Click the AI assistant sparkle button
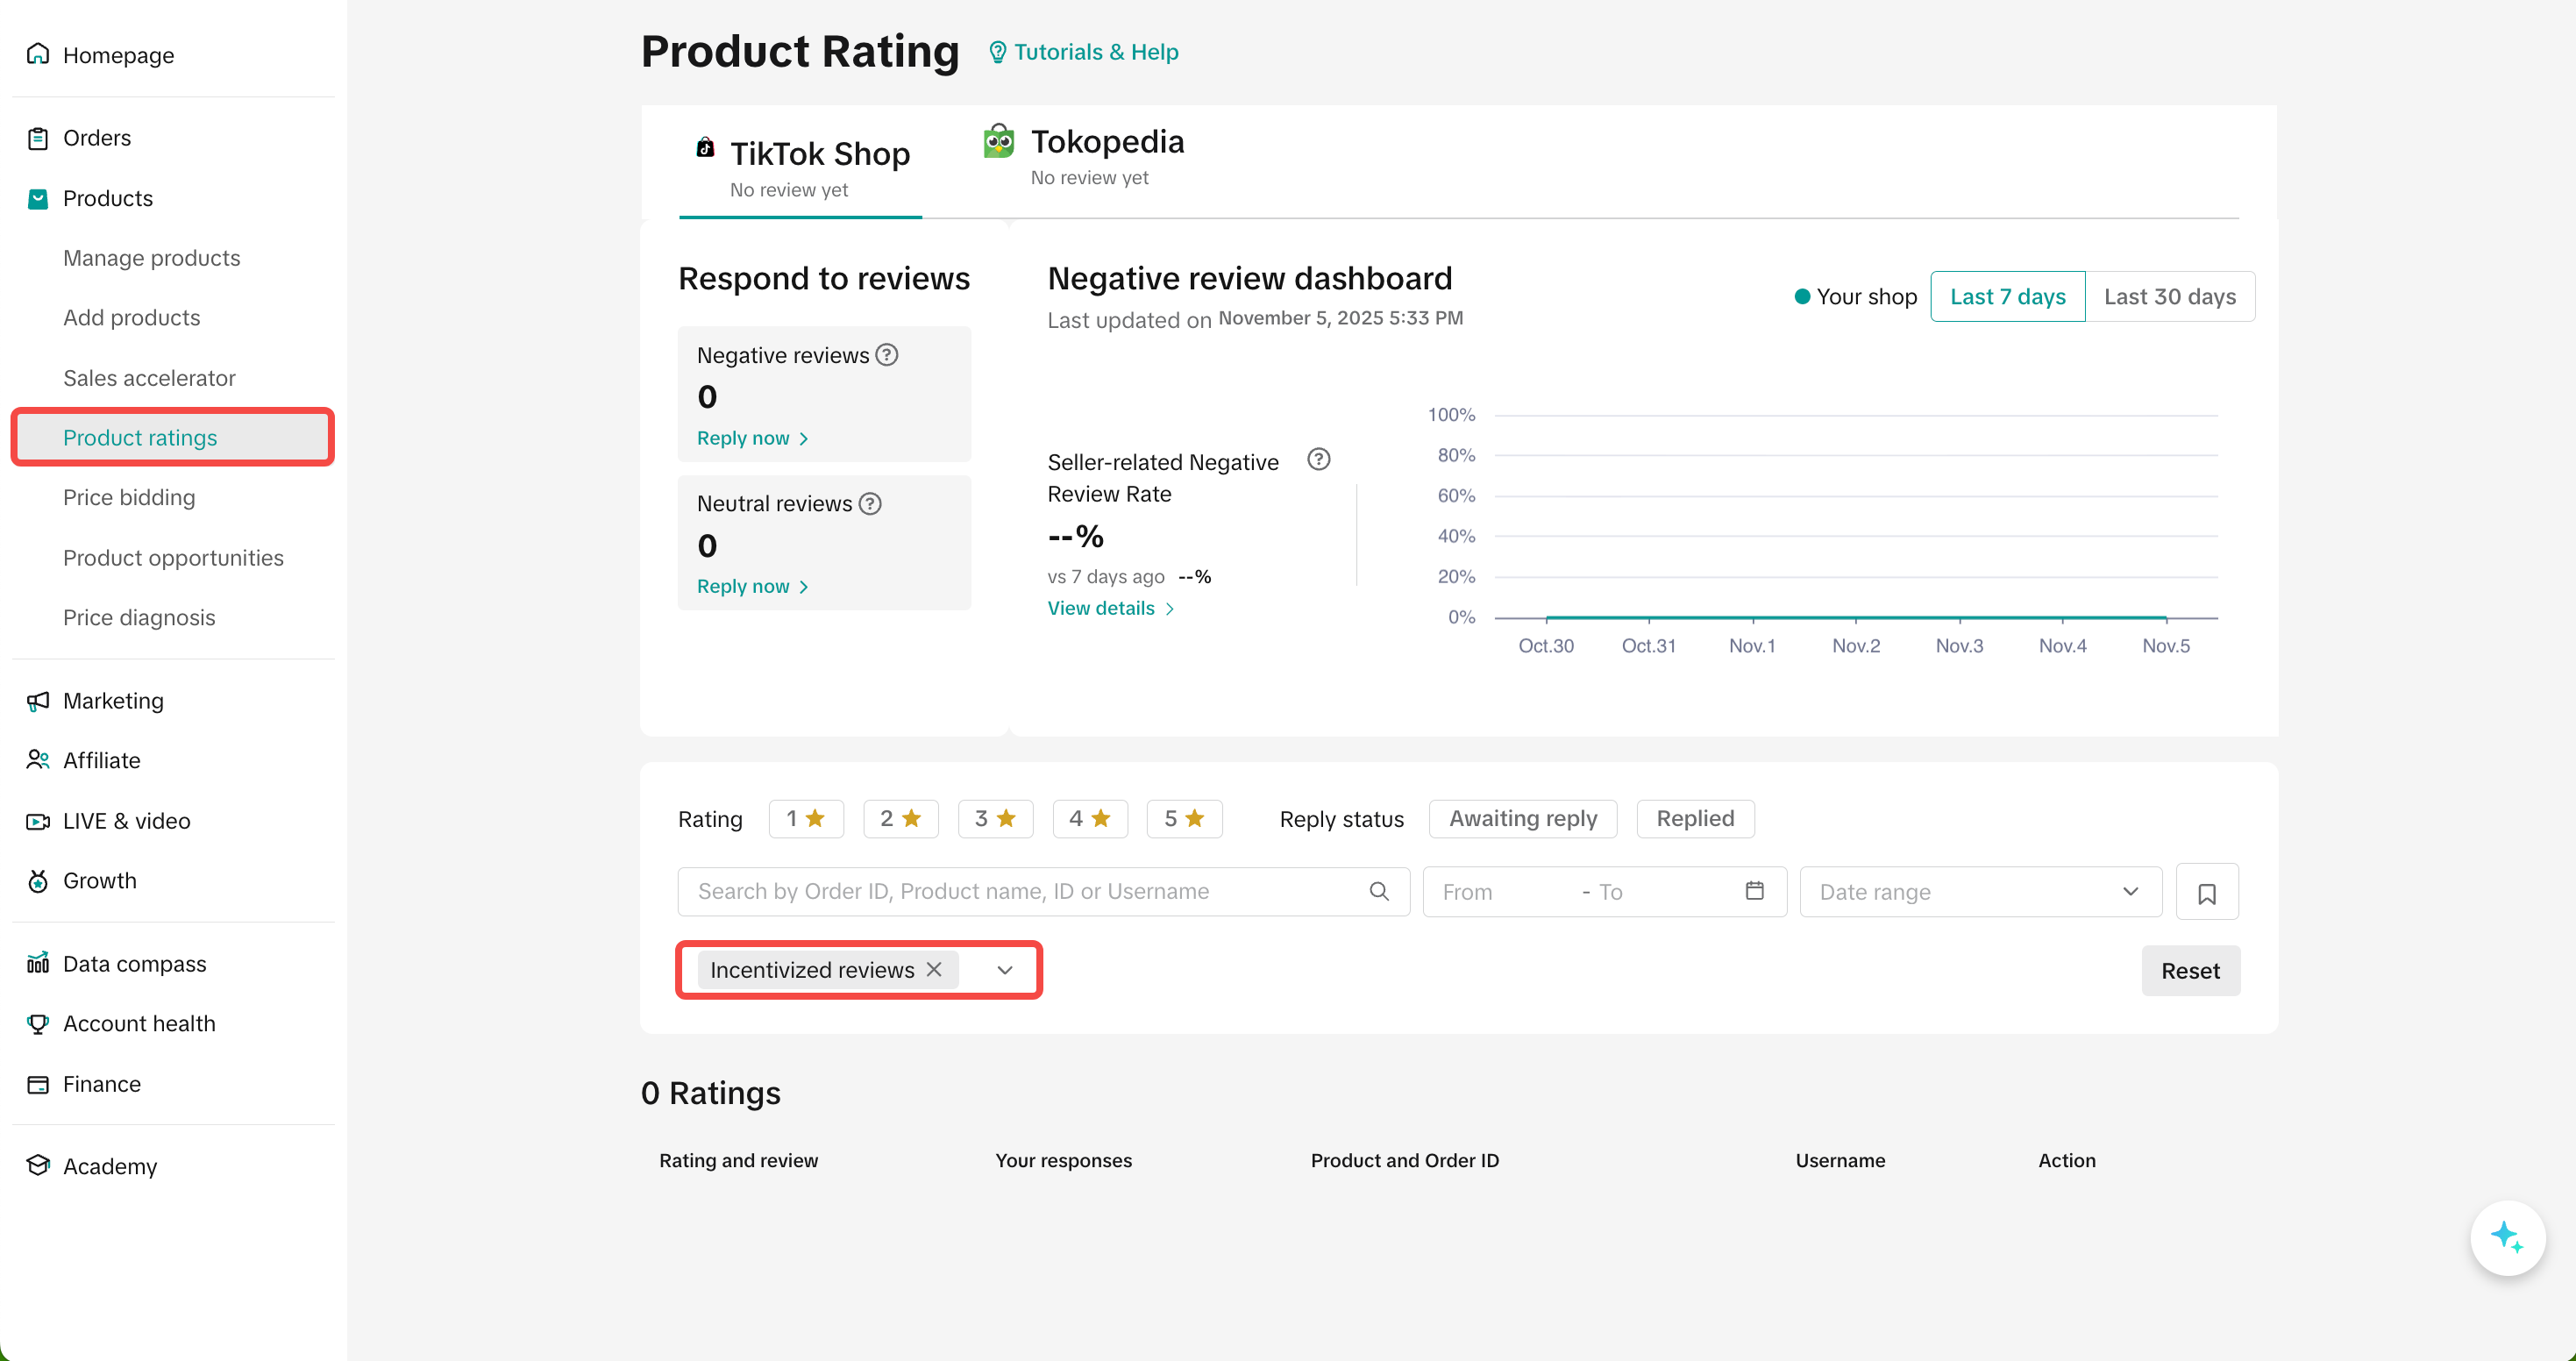The width and height of the screenshot is (2576, 1361). coord(2507,1237)
